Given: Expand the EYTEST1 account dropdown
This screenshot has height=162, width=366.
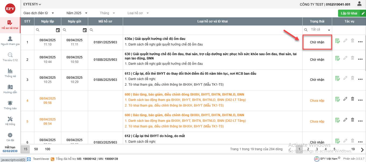Looking at the screenshot, I should (32, 4).
